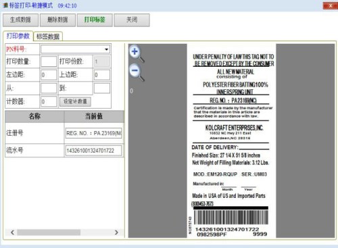
Task: Edit the 流水号 value field
Action: tap(94, 151)
